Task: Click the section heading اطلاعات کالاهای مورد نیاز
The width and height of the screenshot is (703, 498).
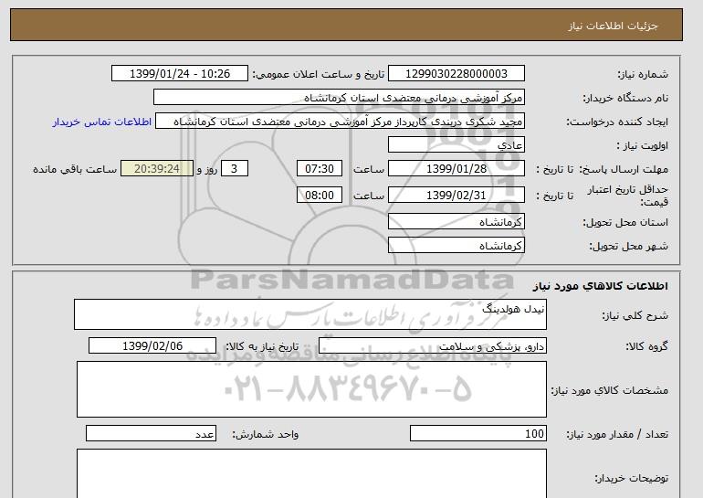Action: click(601, 286)
